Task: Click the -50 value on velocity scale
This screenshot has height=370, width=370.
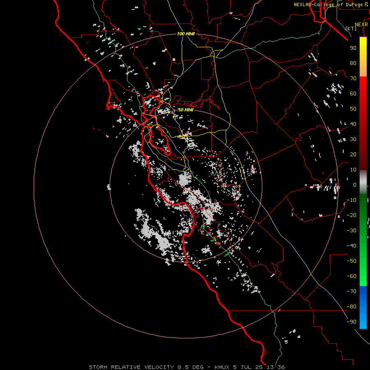Action: coord(351,261)
